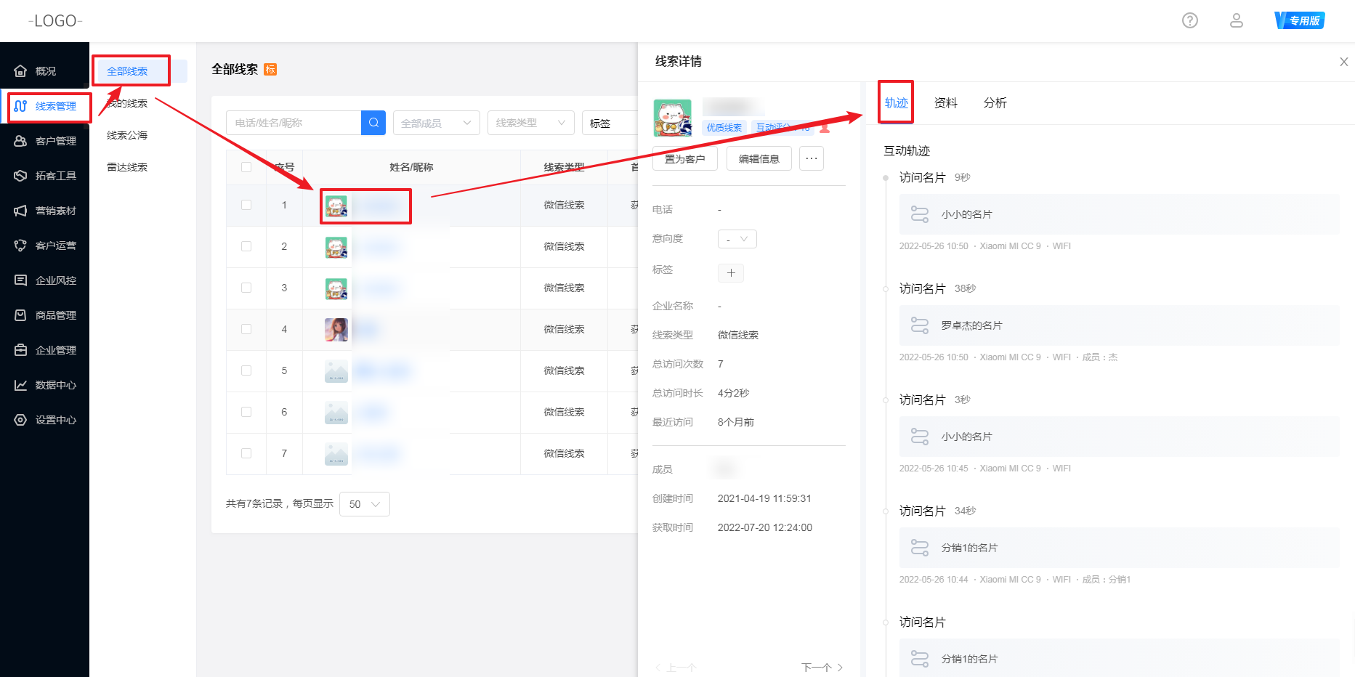This screenshot has width=1355, height=677.
Task: Toggle the select-all checkbox in table header
Action: 246,167
